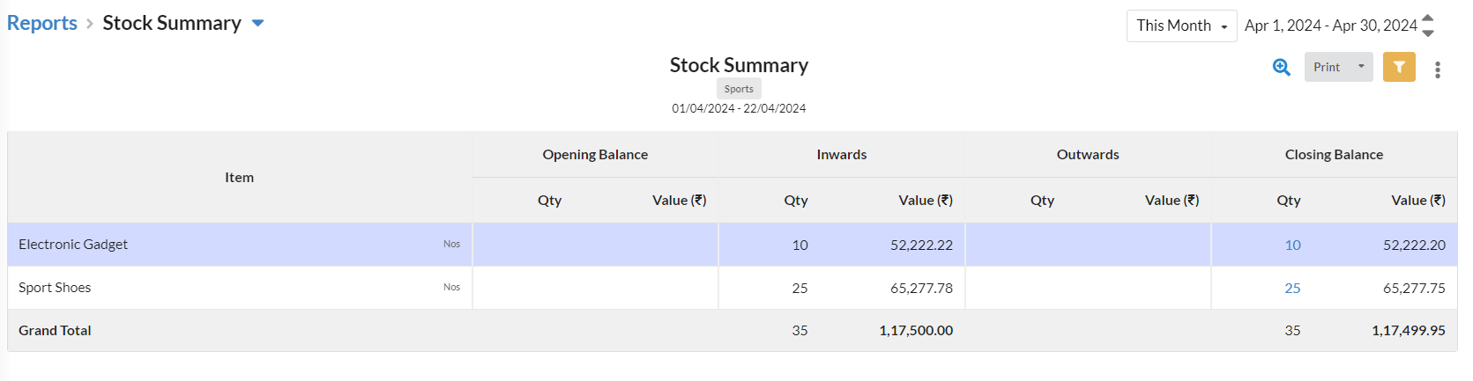Select the Sport Shoes item row
The width and height of the screenshot is (1473, 381).
[732, 288]
